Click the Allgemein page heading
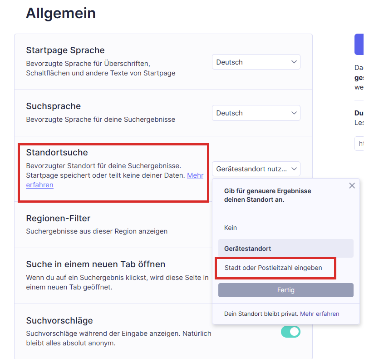Image resolution: width=369 pixels, height=359 pixels. click(61, 13)
